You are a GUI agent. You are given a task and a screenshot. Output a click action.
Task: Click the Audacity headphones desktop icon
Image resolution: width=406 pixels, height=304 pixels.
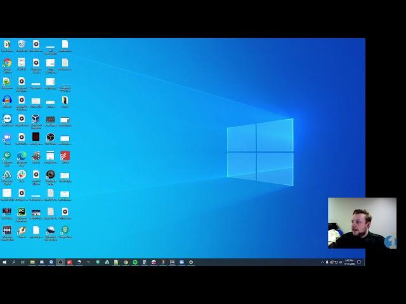pos(7,100)
